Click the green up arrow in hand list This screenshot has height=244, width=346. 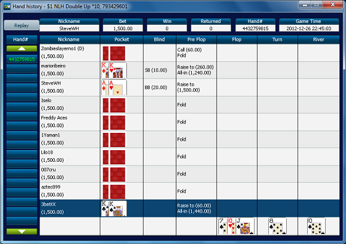[22, 48]
